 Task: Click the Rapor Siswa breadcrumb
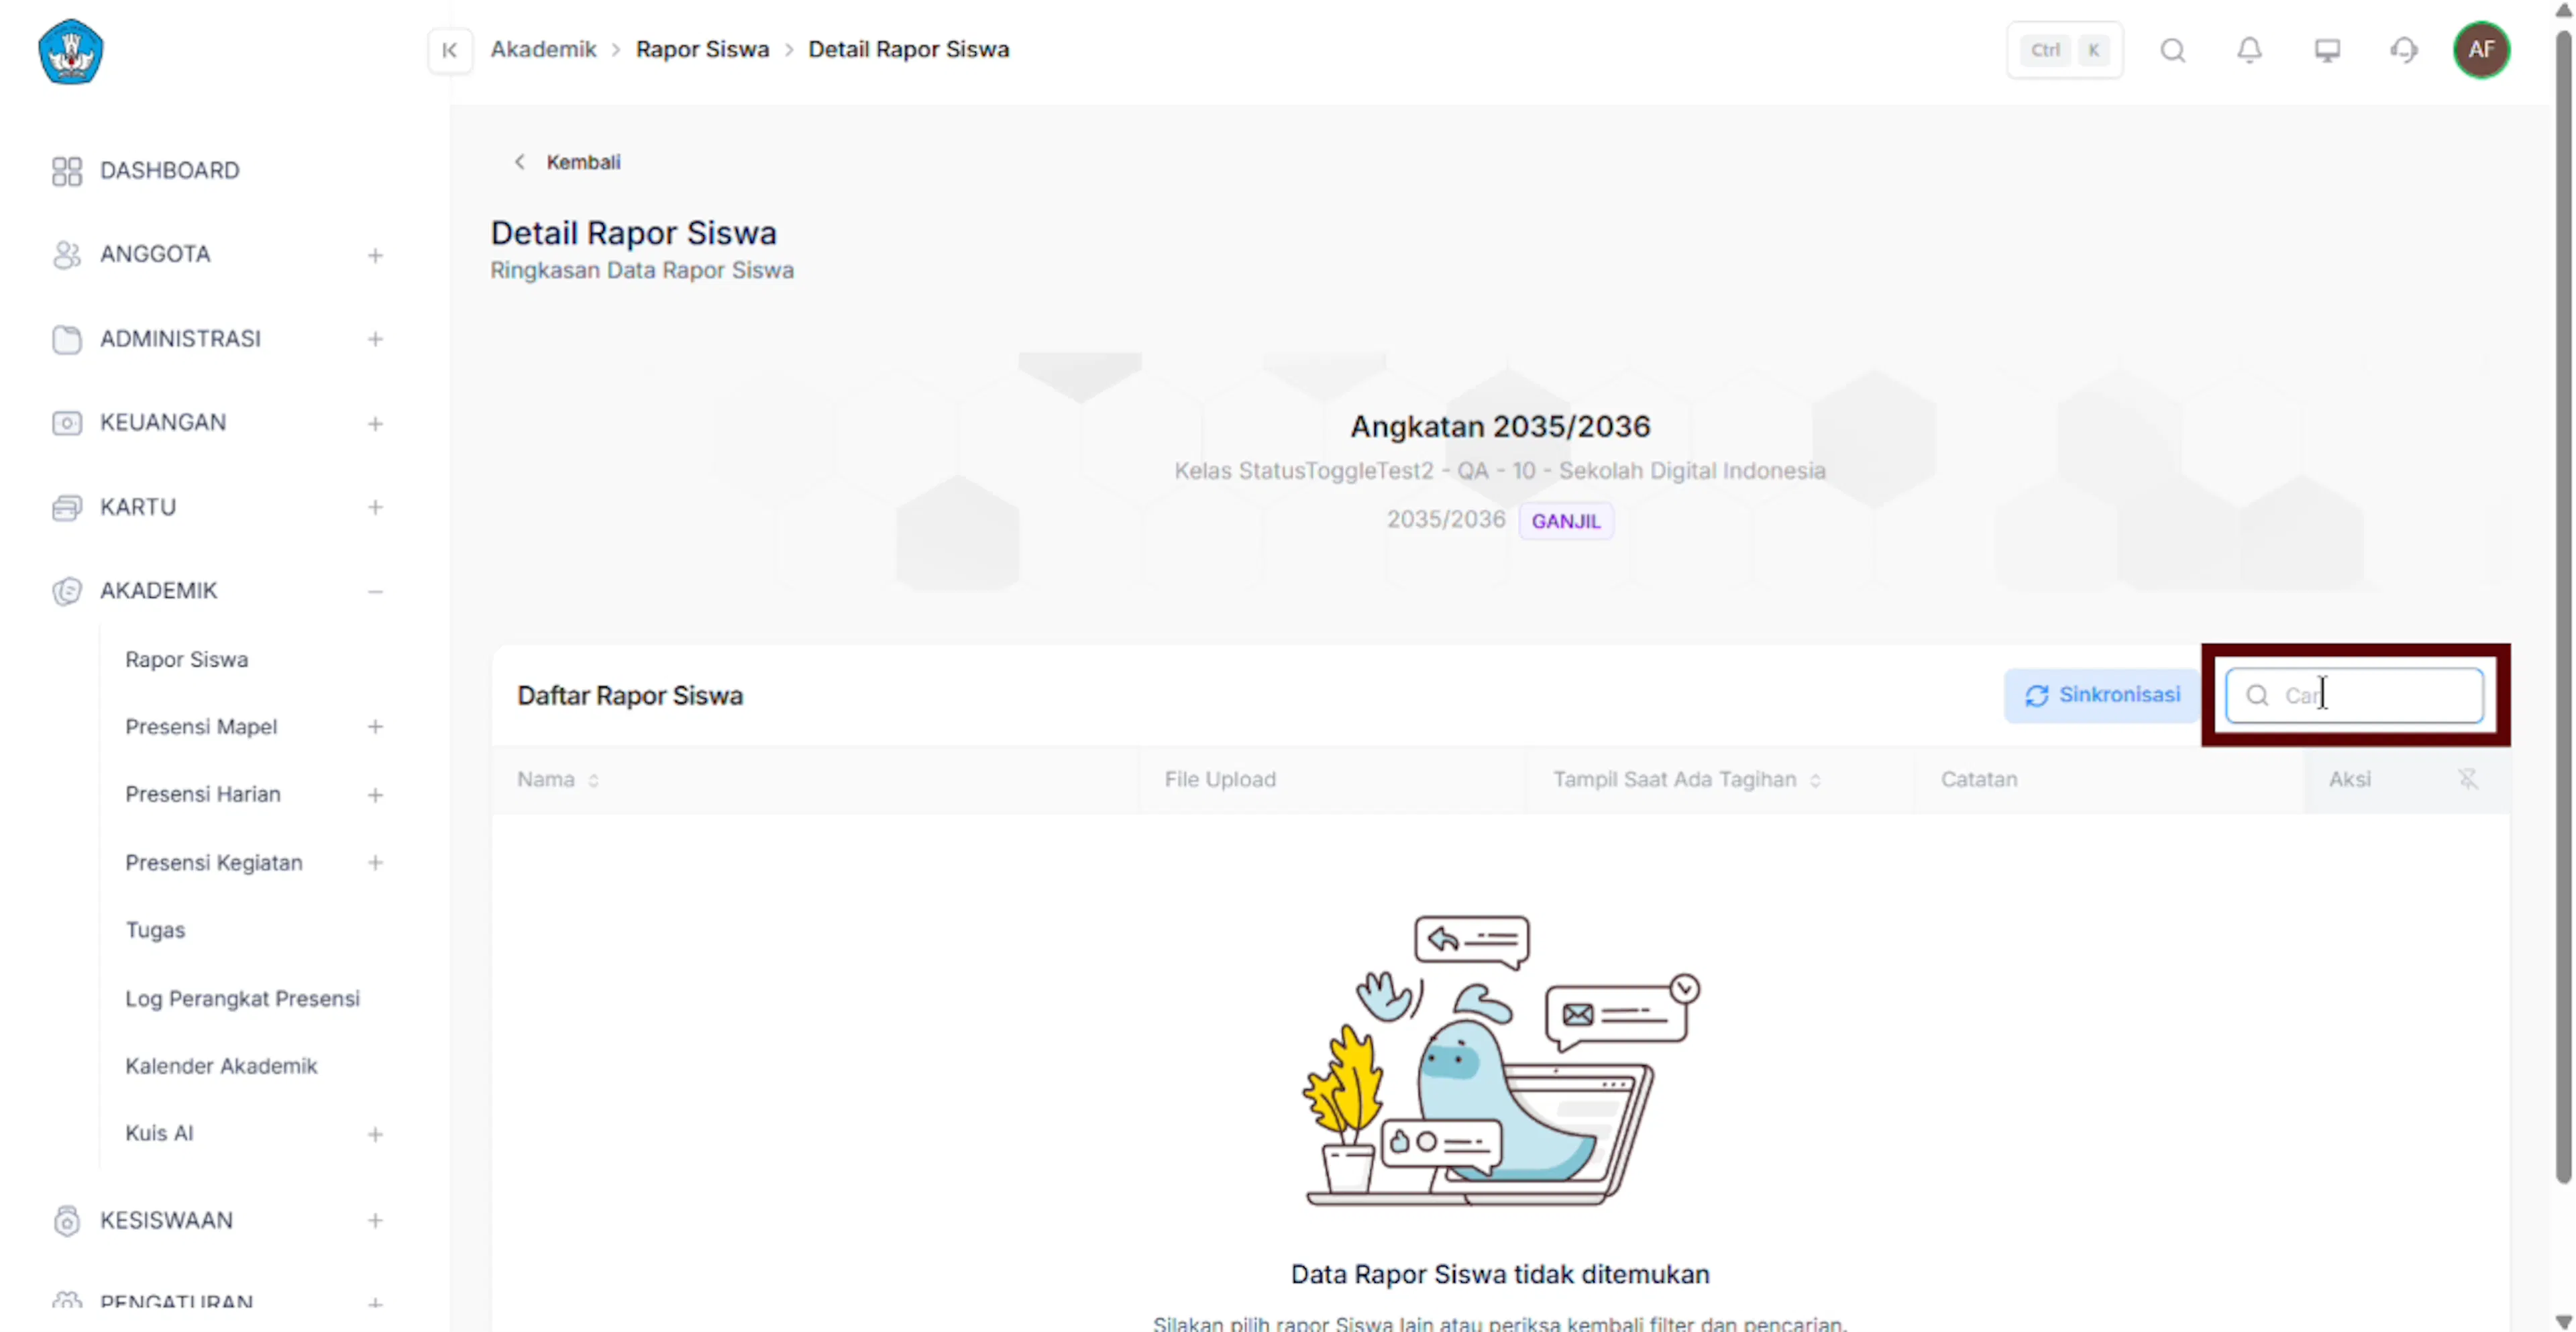pyautogui.click(x=702, y=49)
